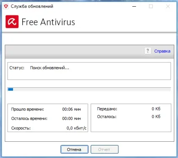Minimize the Служба обновлений window
The height and width of the screenshot is (158, 178).
[x=134, y=6]
